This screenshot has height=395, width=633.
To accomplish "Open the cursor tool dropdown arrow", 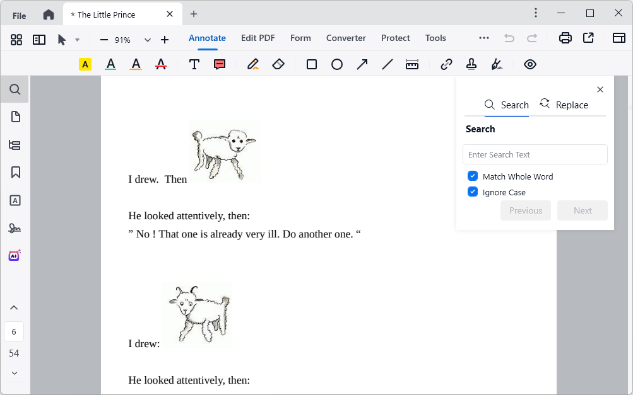I will (78, 40).
